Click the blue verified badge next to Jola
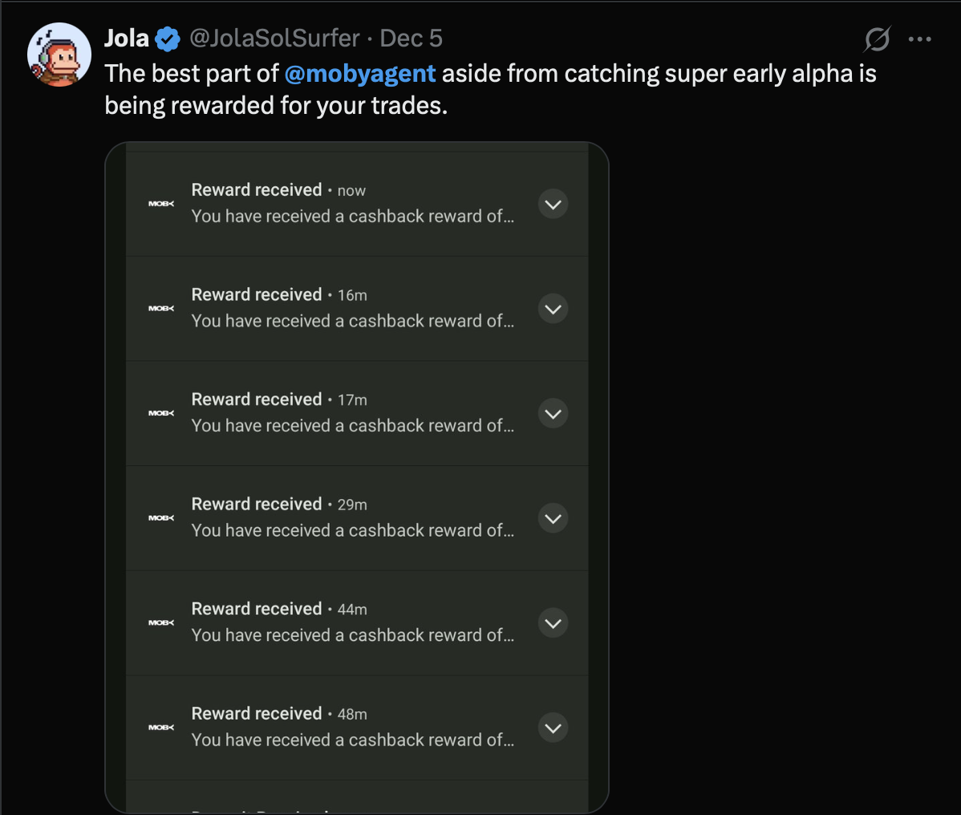 point(168,39)
